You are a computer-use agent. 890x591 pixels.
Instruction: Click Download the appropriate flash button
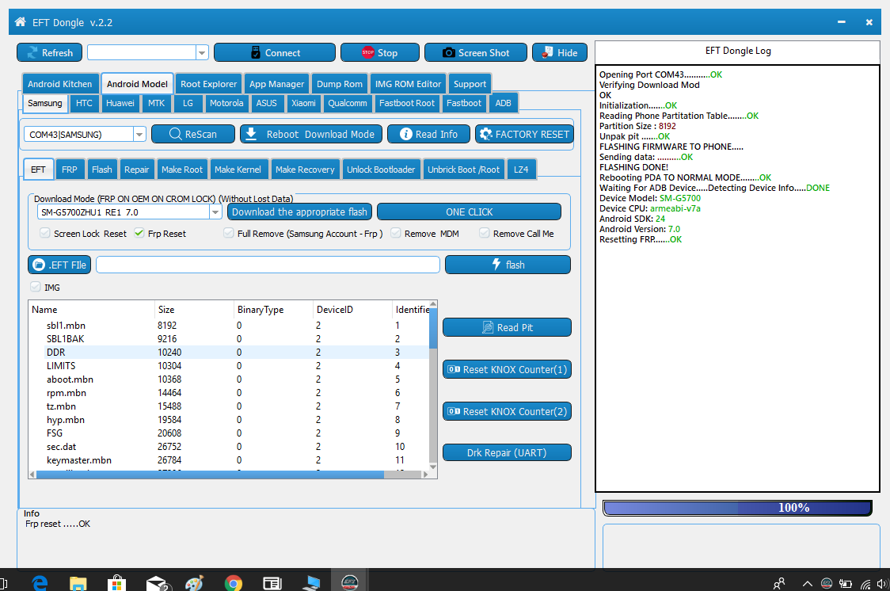point(299,212)
